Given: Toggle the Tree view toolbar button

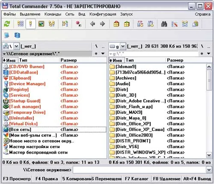Looking at the screenshot, I should point(51,24).
